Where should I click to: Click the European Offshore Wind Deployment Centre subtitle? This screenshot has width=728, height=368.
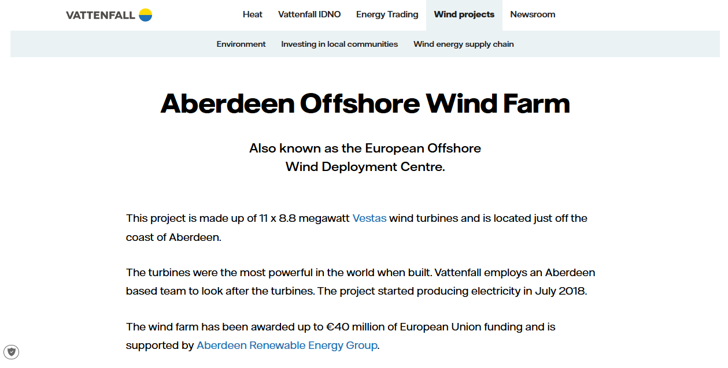365,157
